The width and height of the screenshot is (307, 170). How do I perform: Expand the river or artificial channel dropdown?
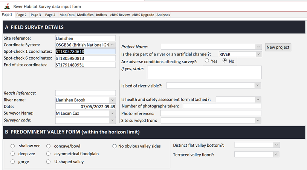259,54
